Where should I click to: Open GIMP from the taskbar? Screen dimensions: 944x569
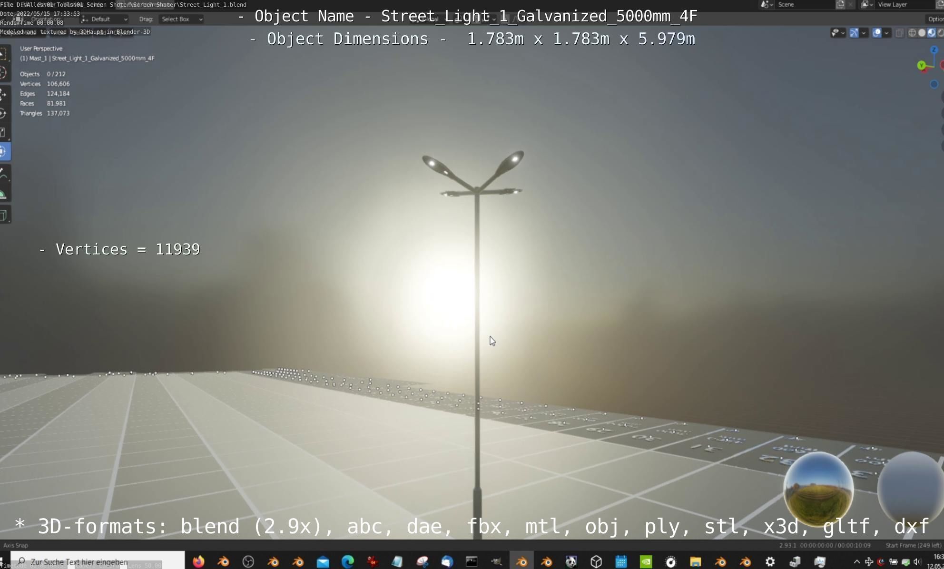click(x=496, y=561)
